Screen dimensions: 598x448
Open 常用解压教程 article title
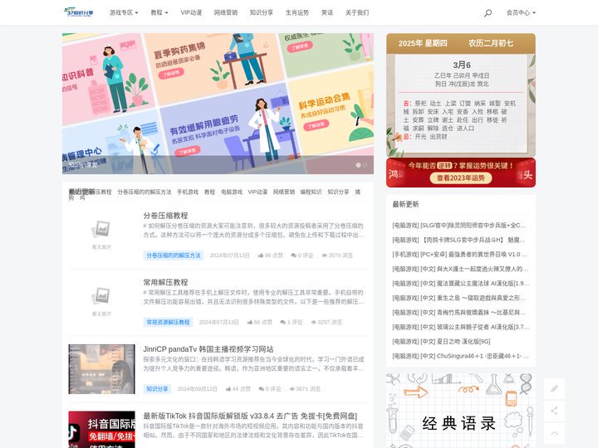point(165,282)
